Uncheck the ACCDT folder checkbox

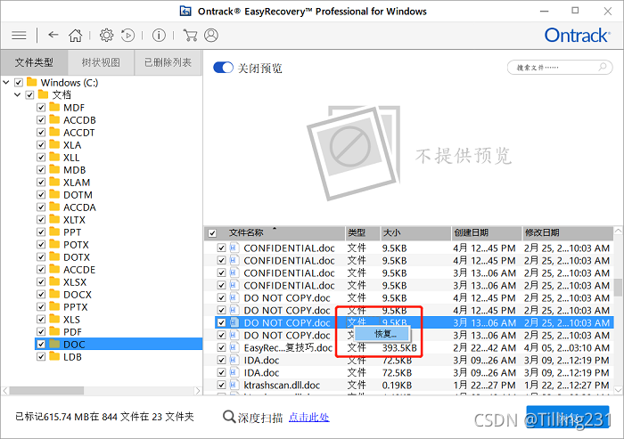pos(41,133)
